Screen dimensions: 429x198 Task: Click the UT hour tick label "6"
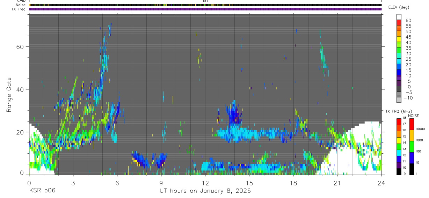pyautogui.click(x=117, y=183)
